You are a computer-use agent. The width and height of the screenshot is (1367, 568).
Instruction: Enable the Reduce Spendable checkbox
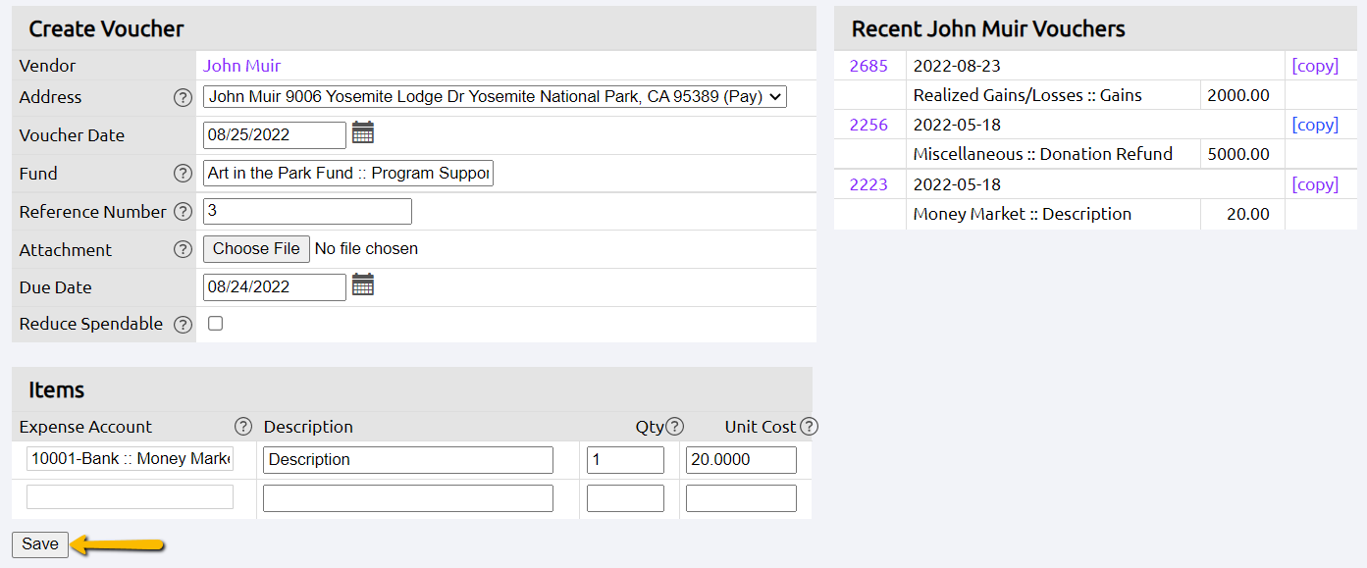215,324
